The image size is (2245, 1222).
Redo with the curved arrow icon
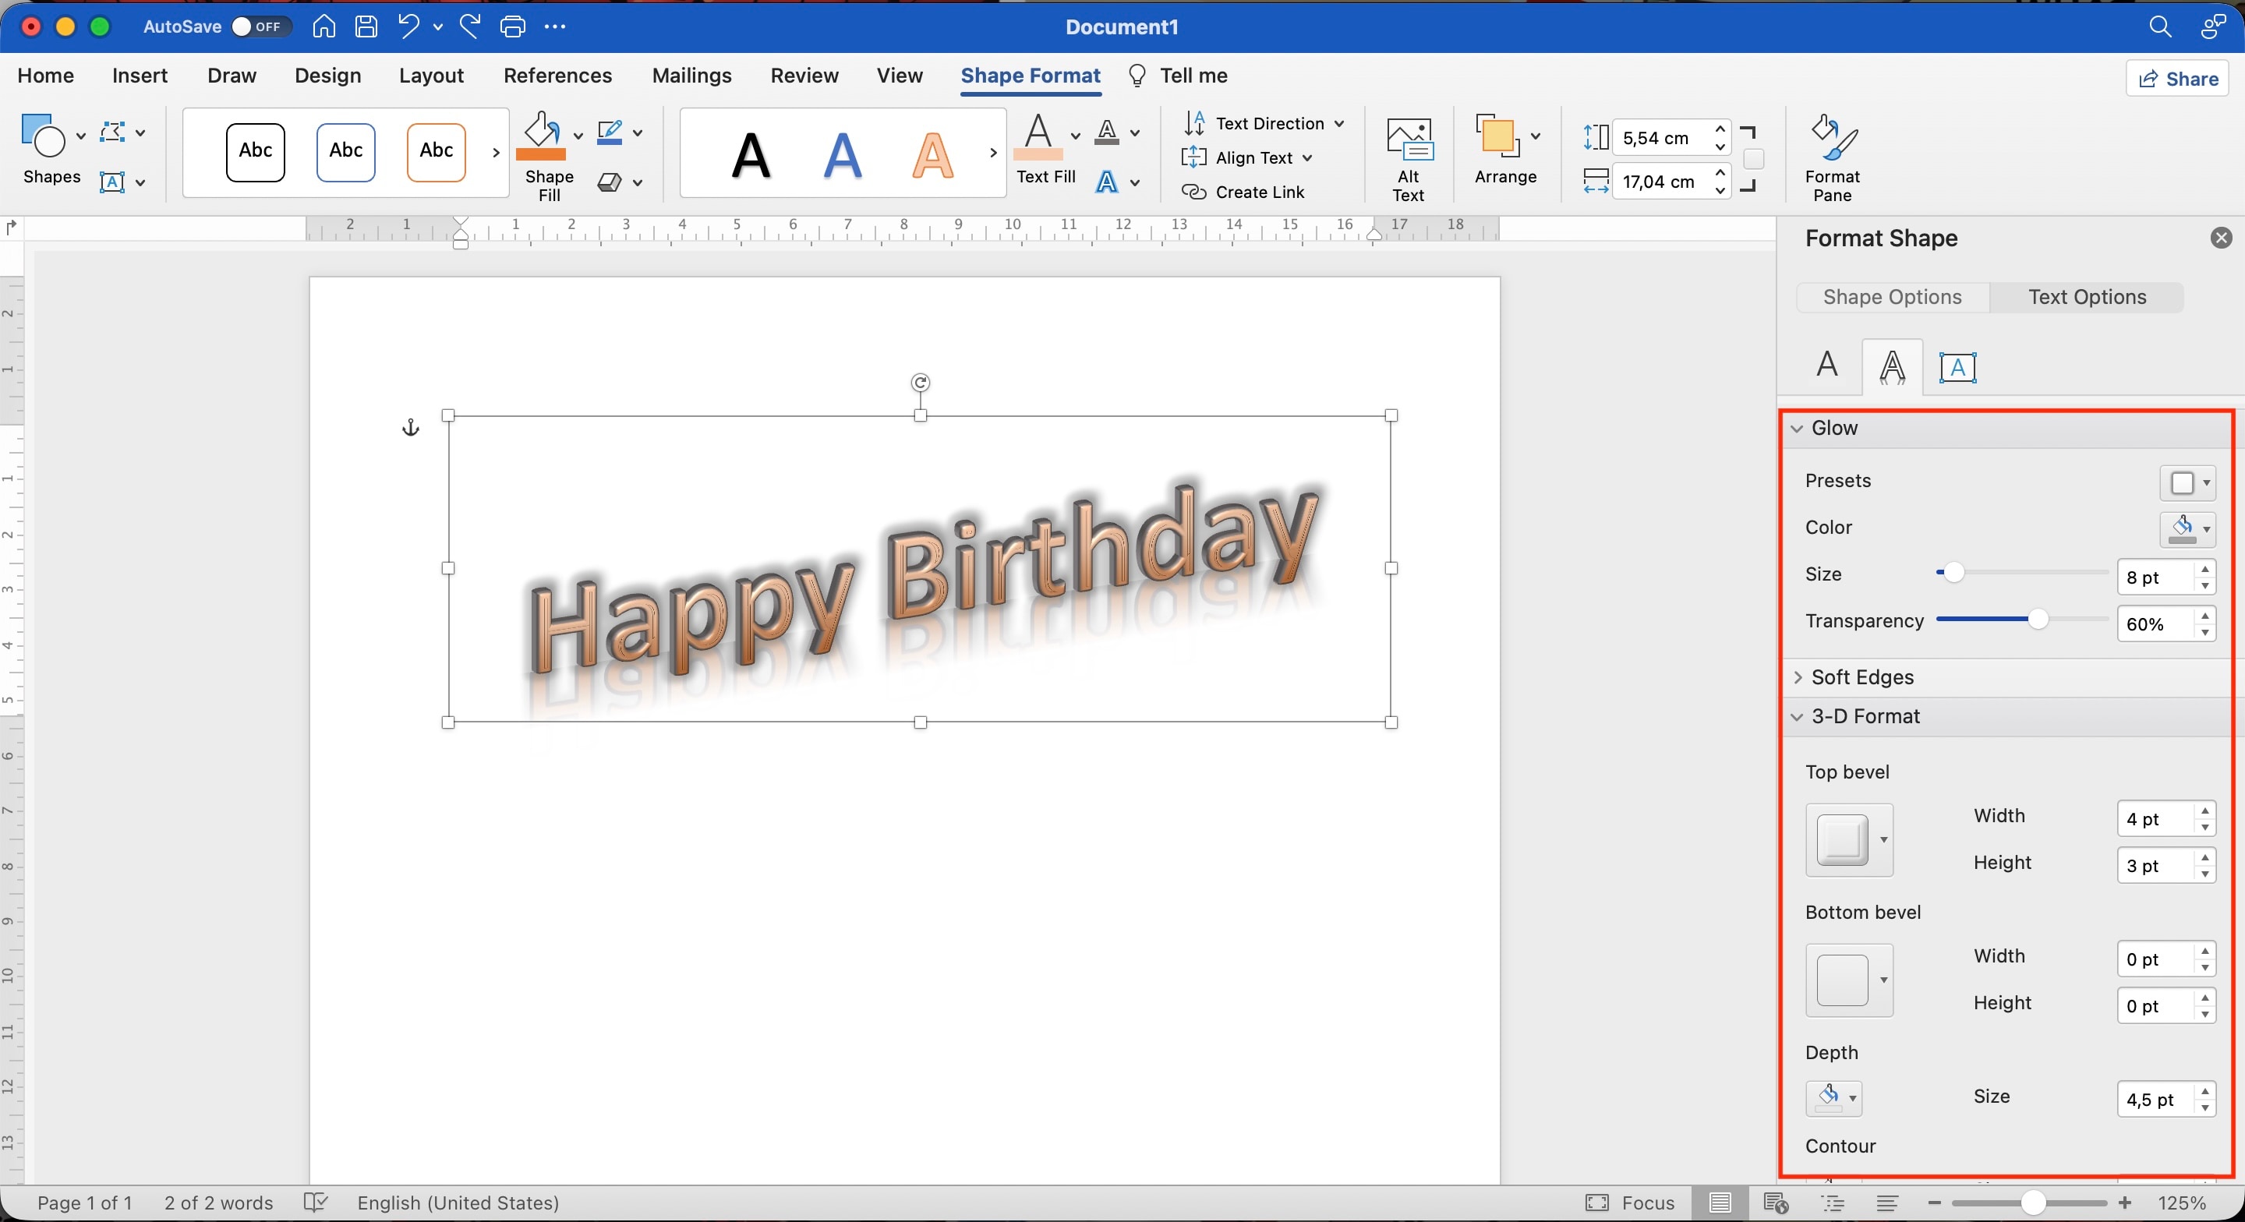471,26
